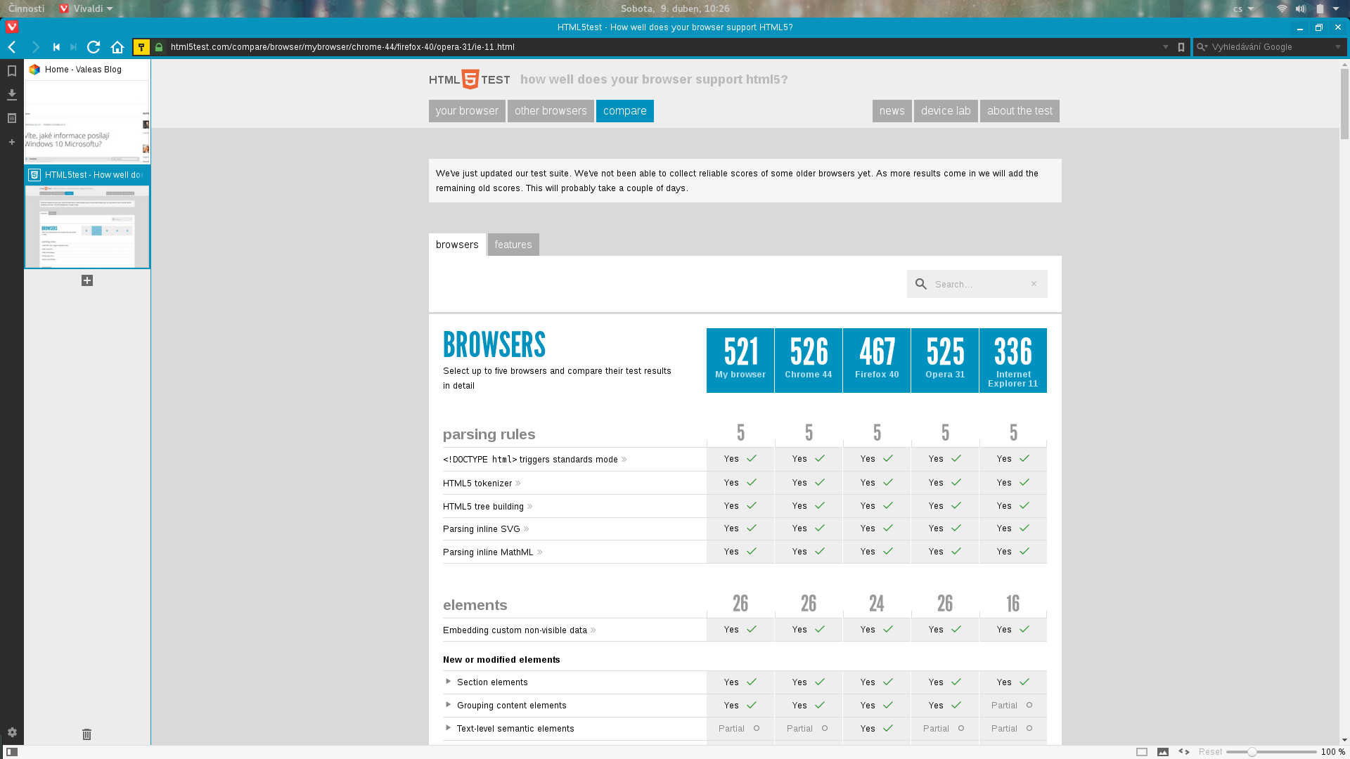Add a new web panel
The image size is (1350, 759).
[x=12, y=142]
